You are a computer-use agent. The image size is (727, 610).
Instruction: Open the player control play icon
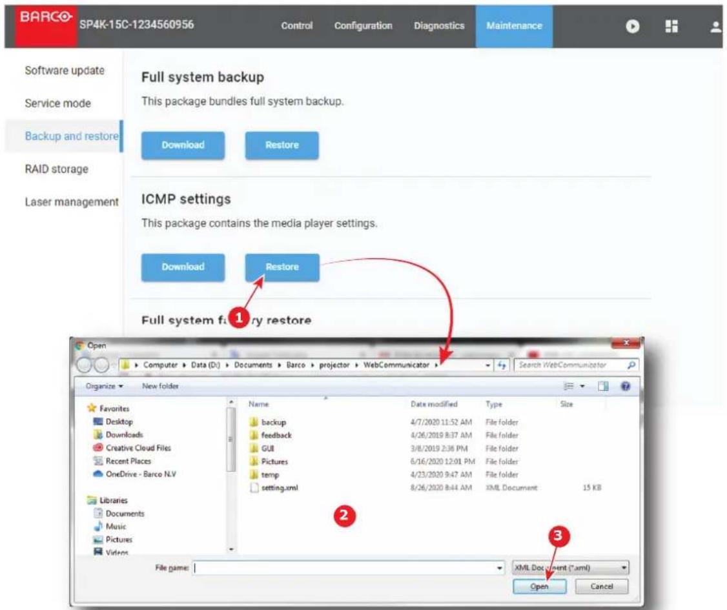(x=633, y=26)
